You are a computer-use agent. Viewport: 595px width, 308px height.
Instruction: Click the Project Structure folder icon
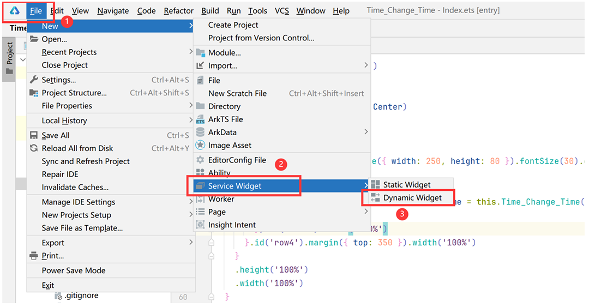tap(34, 93)
